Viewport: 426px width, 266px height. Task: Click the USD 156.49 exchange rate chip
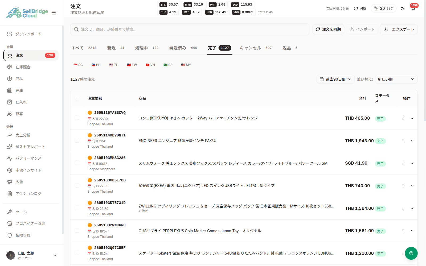pos(216,12)
